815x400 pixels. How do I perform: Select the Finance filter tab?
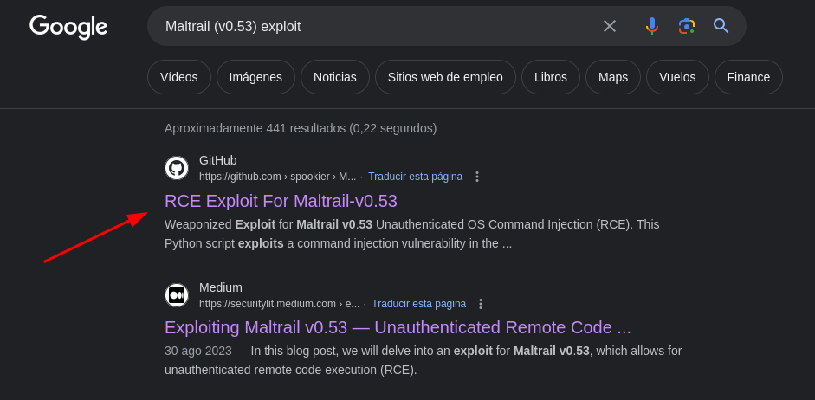tap(748, 77)
